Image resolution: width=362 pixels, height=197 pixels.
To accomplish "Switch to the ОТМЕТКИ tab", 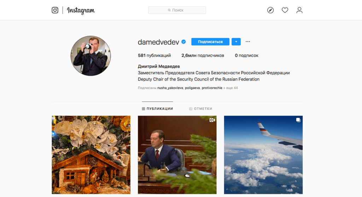I will (x=201, y=109).
